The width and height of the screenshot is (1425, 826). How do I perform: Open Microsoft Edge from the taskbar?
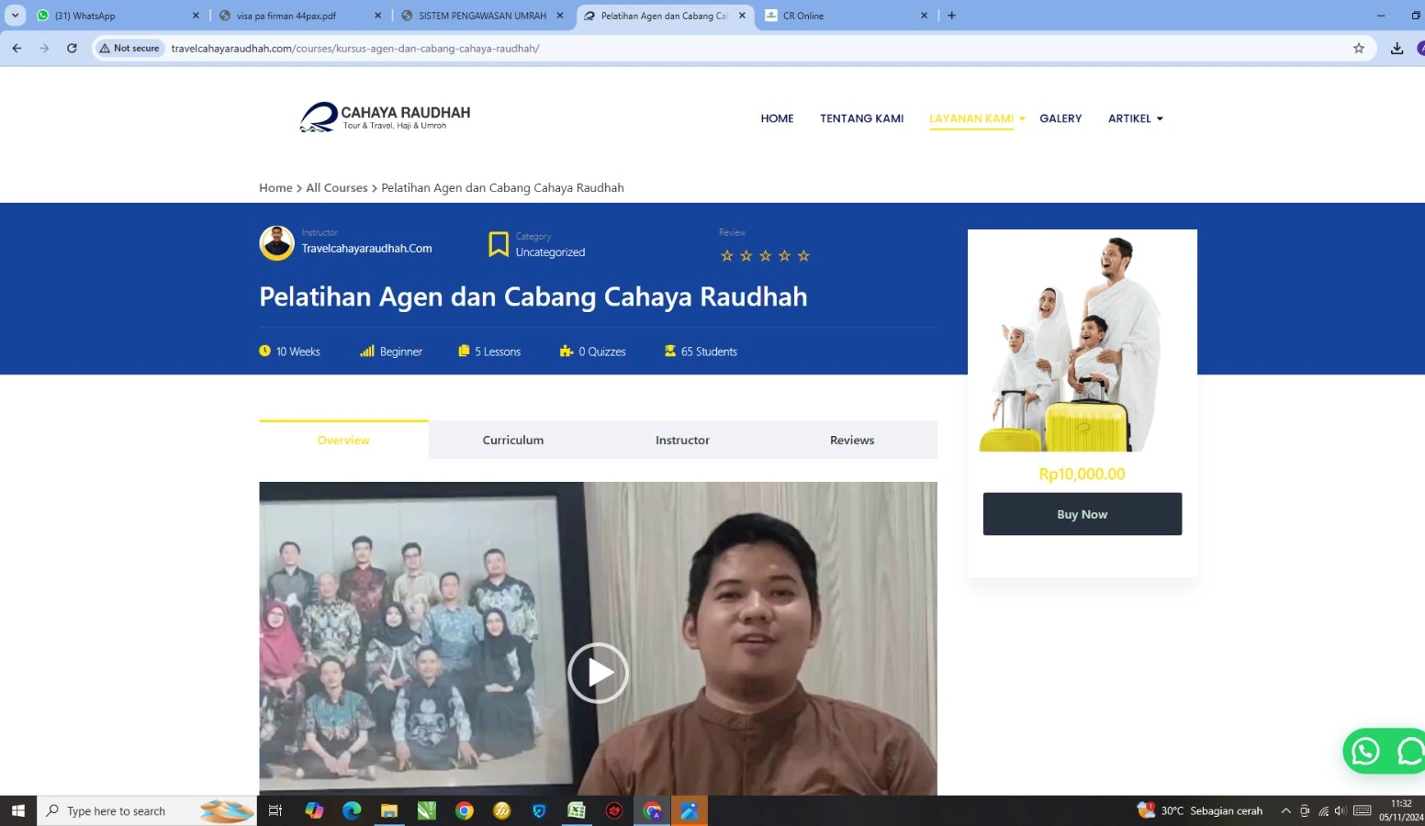[x=352, y=810]
